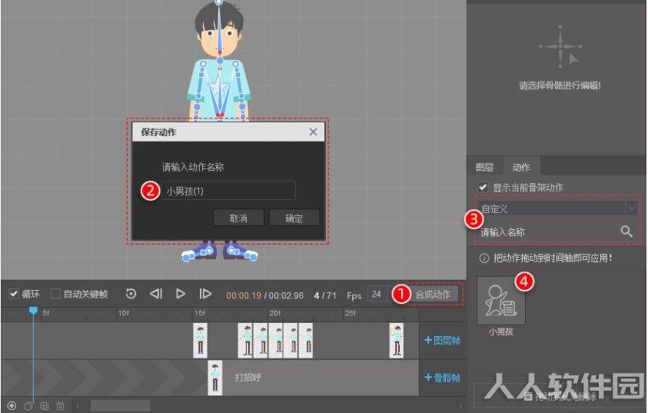Click the 20f mark on the timeline ruler
The width and height of the screenshot is (648, 413).
point(275,313)
